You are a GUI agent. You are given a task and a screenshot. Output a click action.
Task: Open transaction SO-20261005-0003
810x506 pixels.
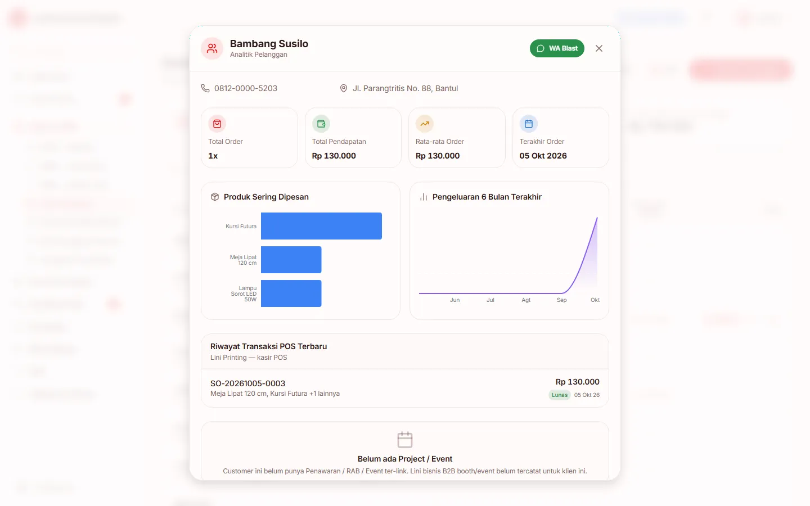click(405, 388)
